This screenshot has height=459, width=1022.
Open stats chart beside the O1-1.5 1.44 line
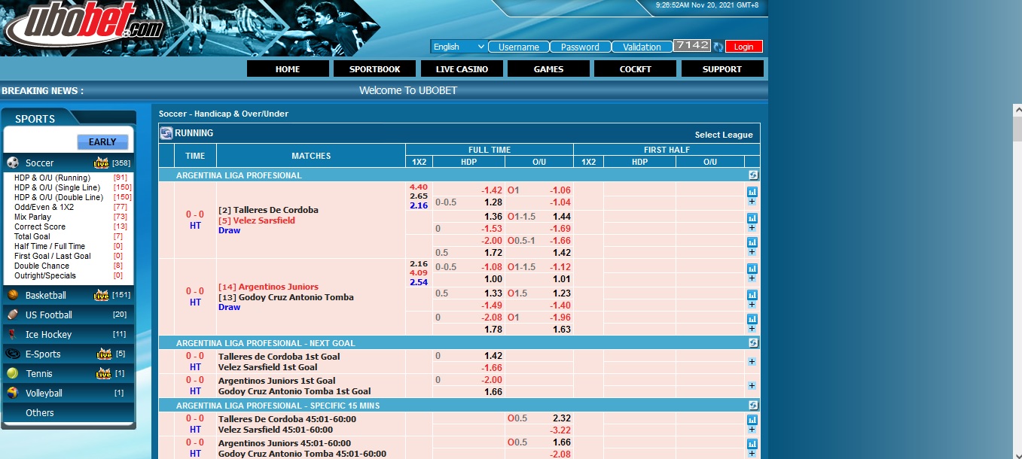(x=752, y=218)
